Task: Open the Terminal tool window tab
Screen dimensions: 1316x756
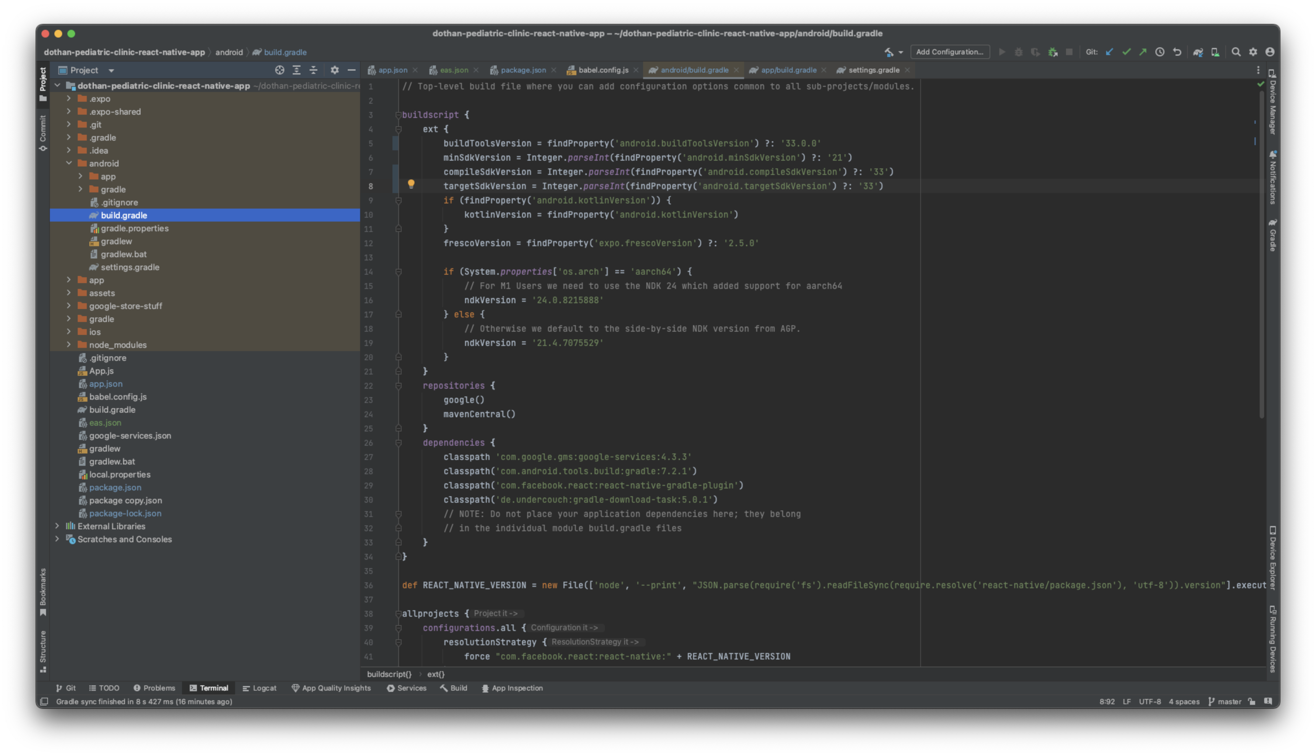Action: pyautogui.click(x=209, y=688)
